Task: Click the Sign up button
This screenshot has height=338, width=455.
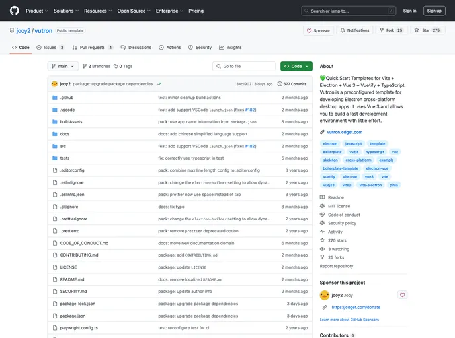Action: coord(434,11)
